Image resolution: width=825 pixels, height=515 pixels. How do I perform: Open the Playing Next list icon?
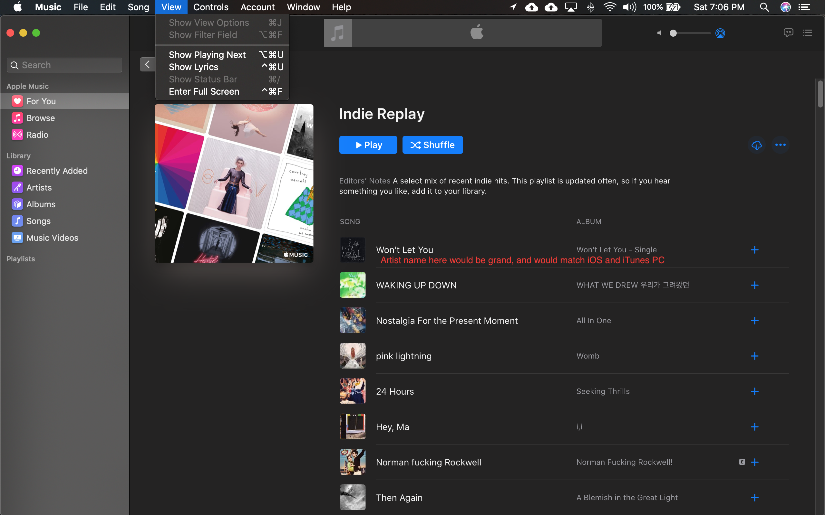[x=807, y=33]
